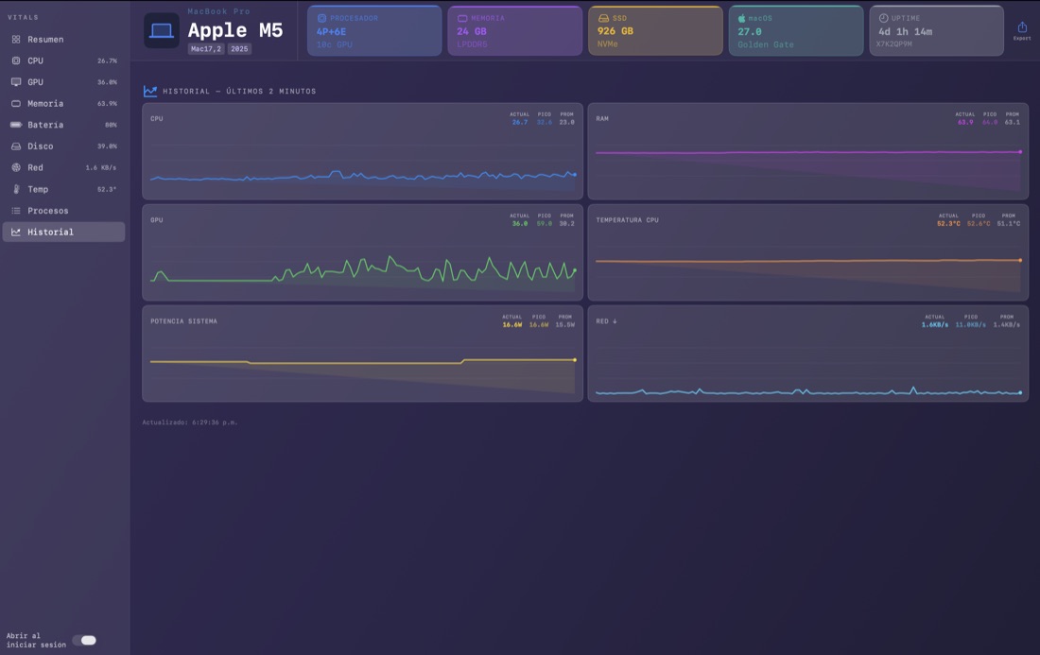
Task: Click the macOS 27.0 Golden Gate card
Action: point(796,30)
